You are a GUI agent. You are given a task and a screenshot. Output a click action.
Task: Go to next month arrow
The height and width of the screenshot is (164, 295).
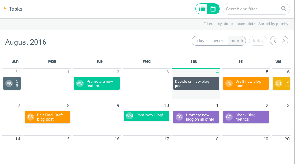tap(284, 41)
